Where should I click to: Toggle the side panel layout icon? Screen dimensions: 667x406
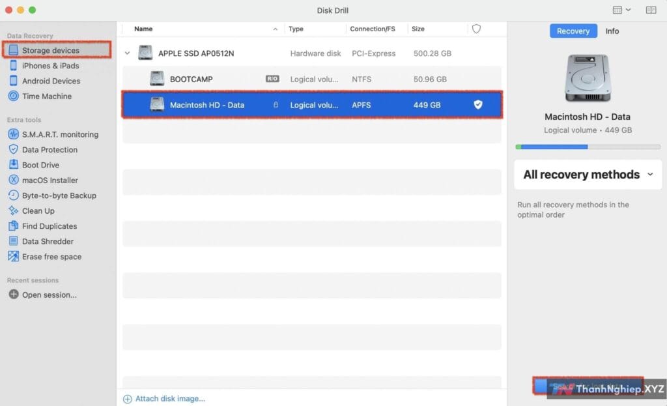(x=651, y=10)
